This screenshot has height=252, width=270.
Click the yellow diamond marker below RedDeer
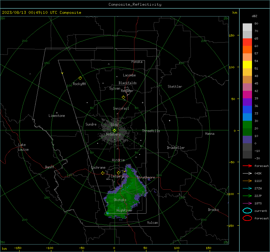(x=123, y=97)
